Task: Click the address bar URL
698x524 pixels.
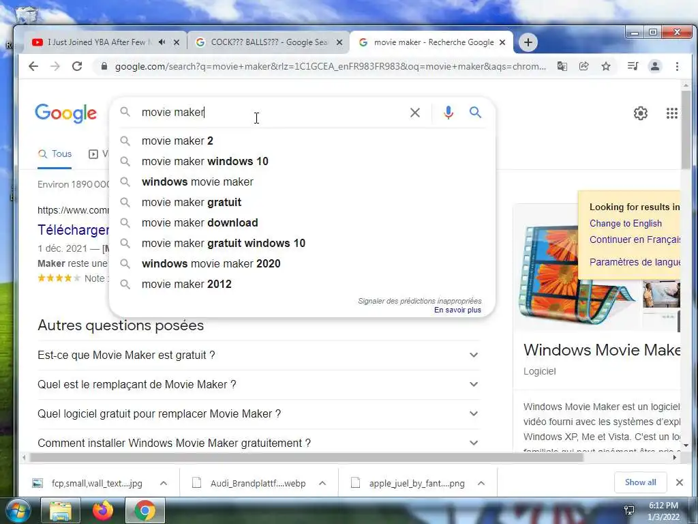Action: click(x=331, y=66)
